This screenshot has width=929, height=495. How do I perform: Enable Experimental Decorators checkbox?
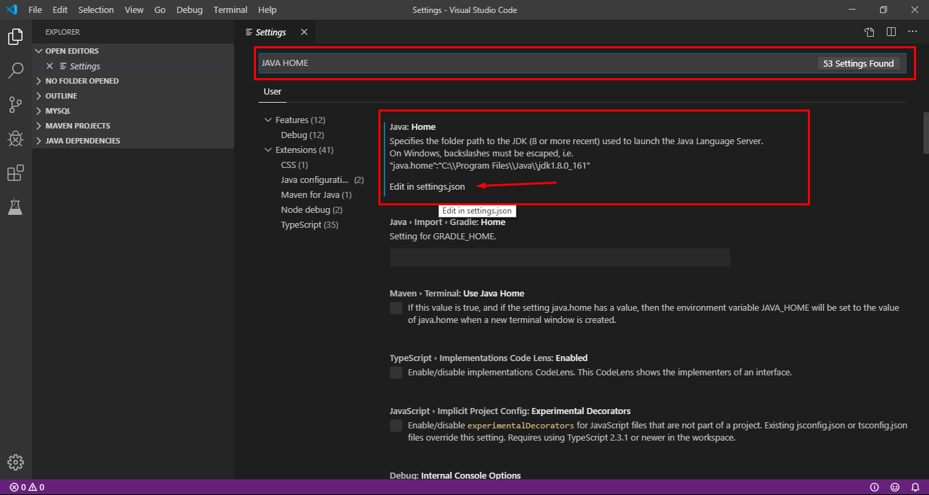(395, 425)
